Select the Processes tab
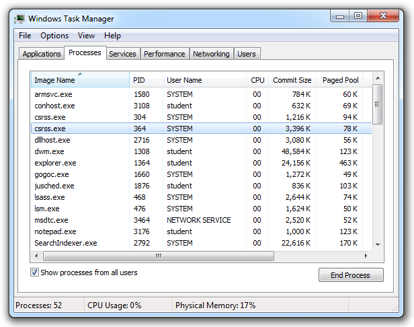The height and width of the screenshot is (327, 414). [x=85, y=53]
